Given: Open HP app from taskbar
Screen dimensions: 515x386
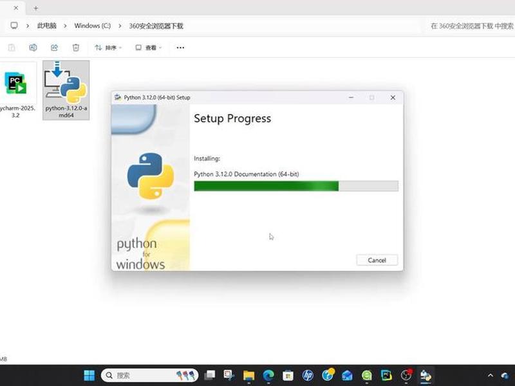Looking at the screenshot, I should 308,375.
